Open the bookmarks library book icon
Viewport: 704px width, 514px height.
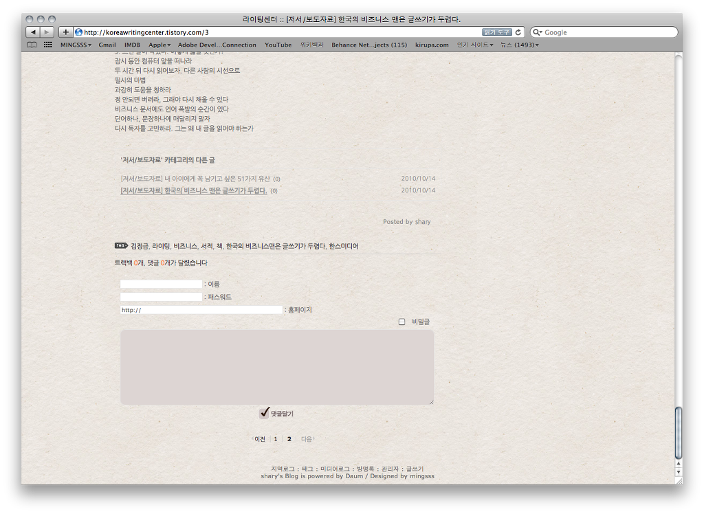(x=32, y=45)
